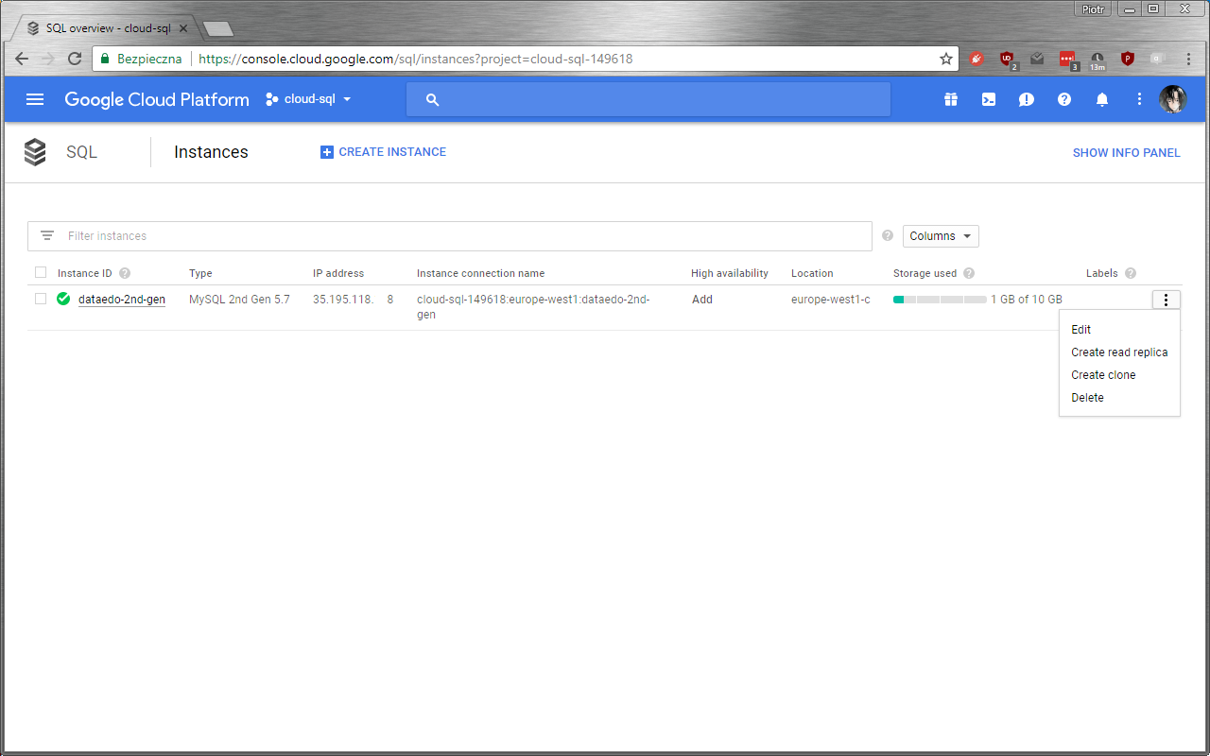Open the user account avatar

tap(1172, 99)
